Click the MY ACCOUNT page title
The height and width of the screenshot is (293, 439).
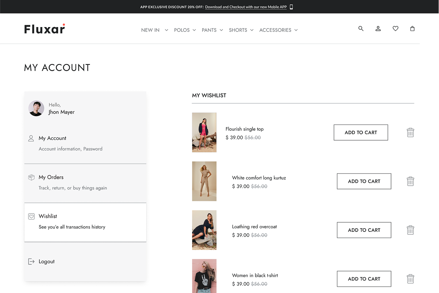(x=57, y=68)
